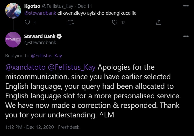Click @stewardbank handle under Steward Bank
Image resolution: width=194 pixels, height=136 pixels.
(x=40, y=42)
